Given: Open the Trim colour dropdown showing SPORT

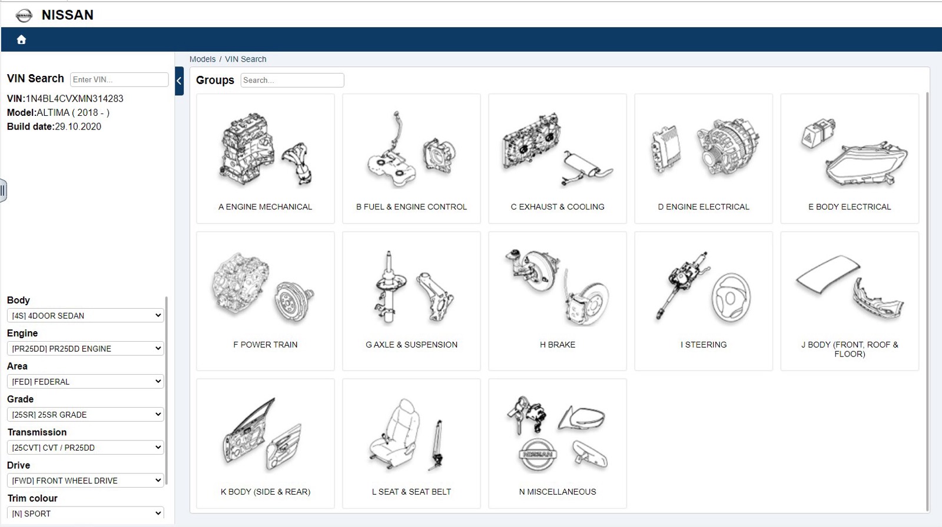Looking at the screenshot, I should (x=85, y=513).
